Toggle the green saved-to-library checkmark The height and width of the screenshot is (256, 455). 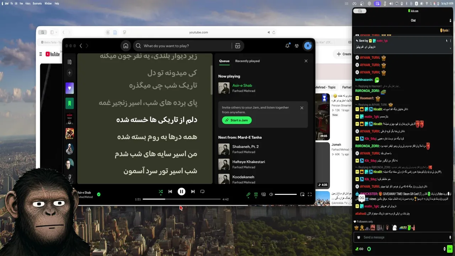[x=99, y=194]
